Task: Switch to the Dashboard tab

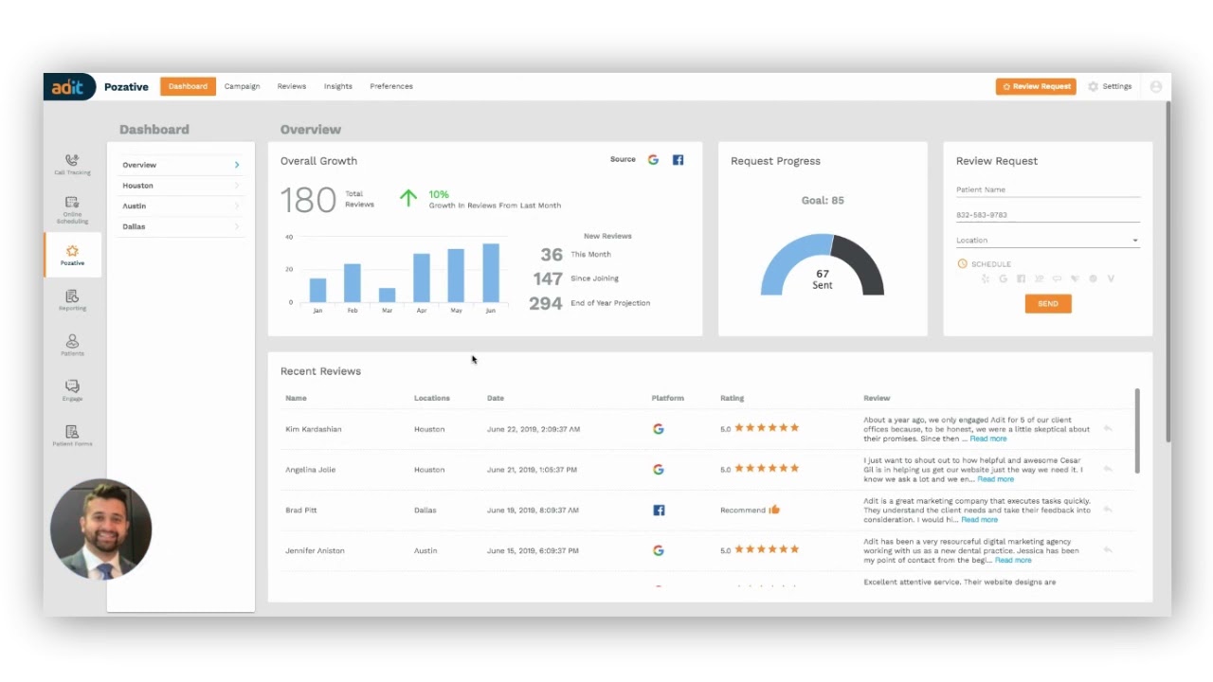Action: pyautogui.click(x=188, y=86)
